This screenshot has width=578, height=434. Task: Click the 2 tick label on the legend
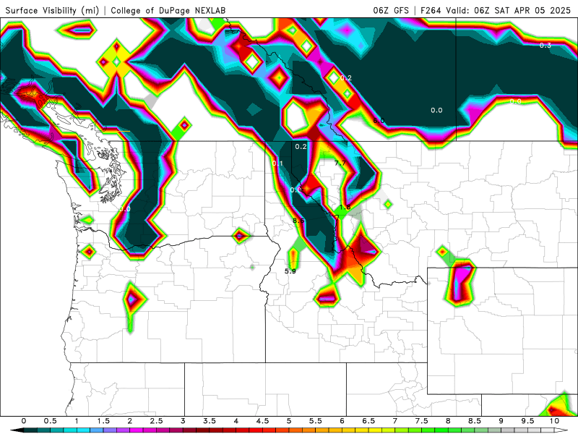[130, 421]
